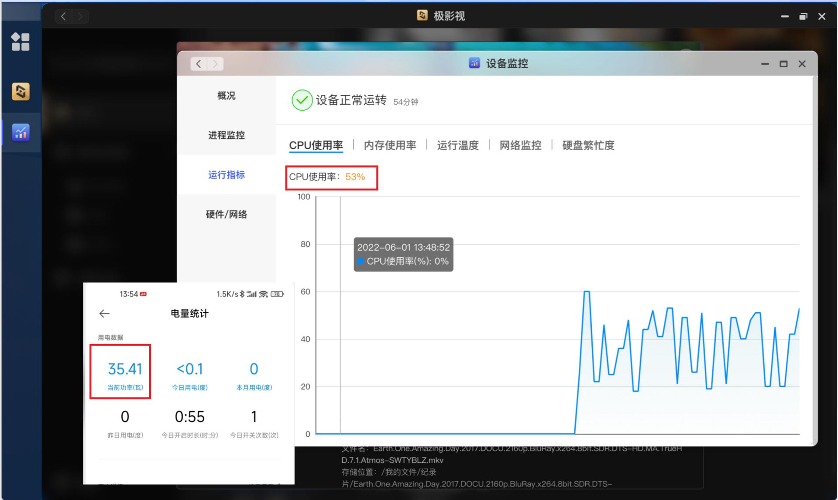Click the back navigation arrow in 设备监控
838x500 pixels.
tap(199, 64)
